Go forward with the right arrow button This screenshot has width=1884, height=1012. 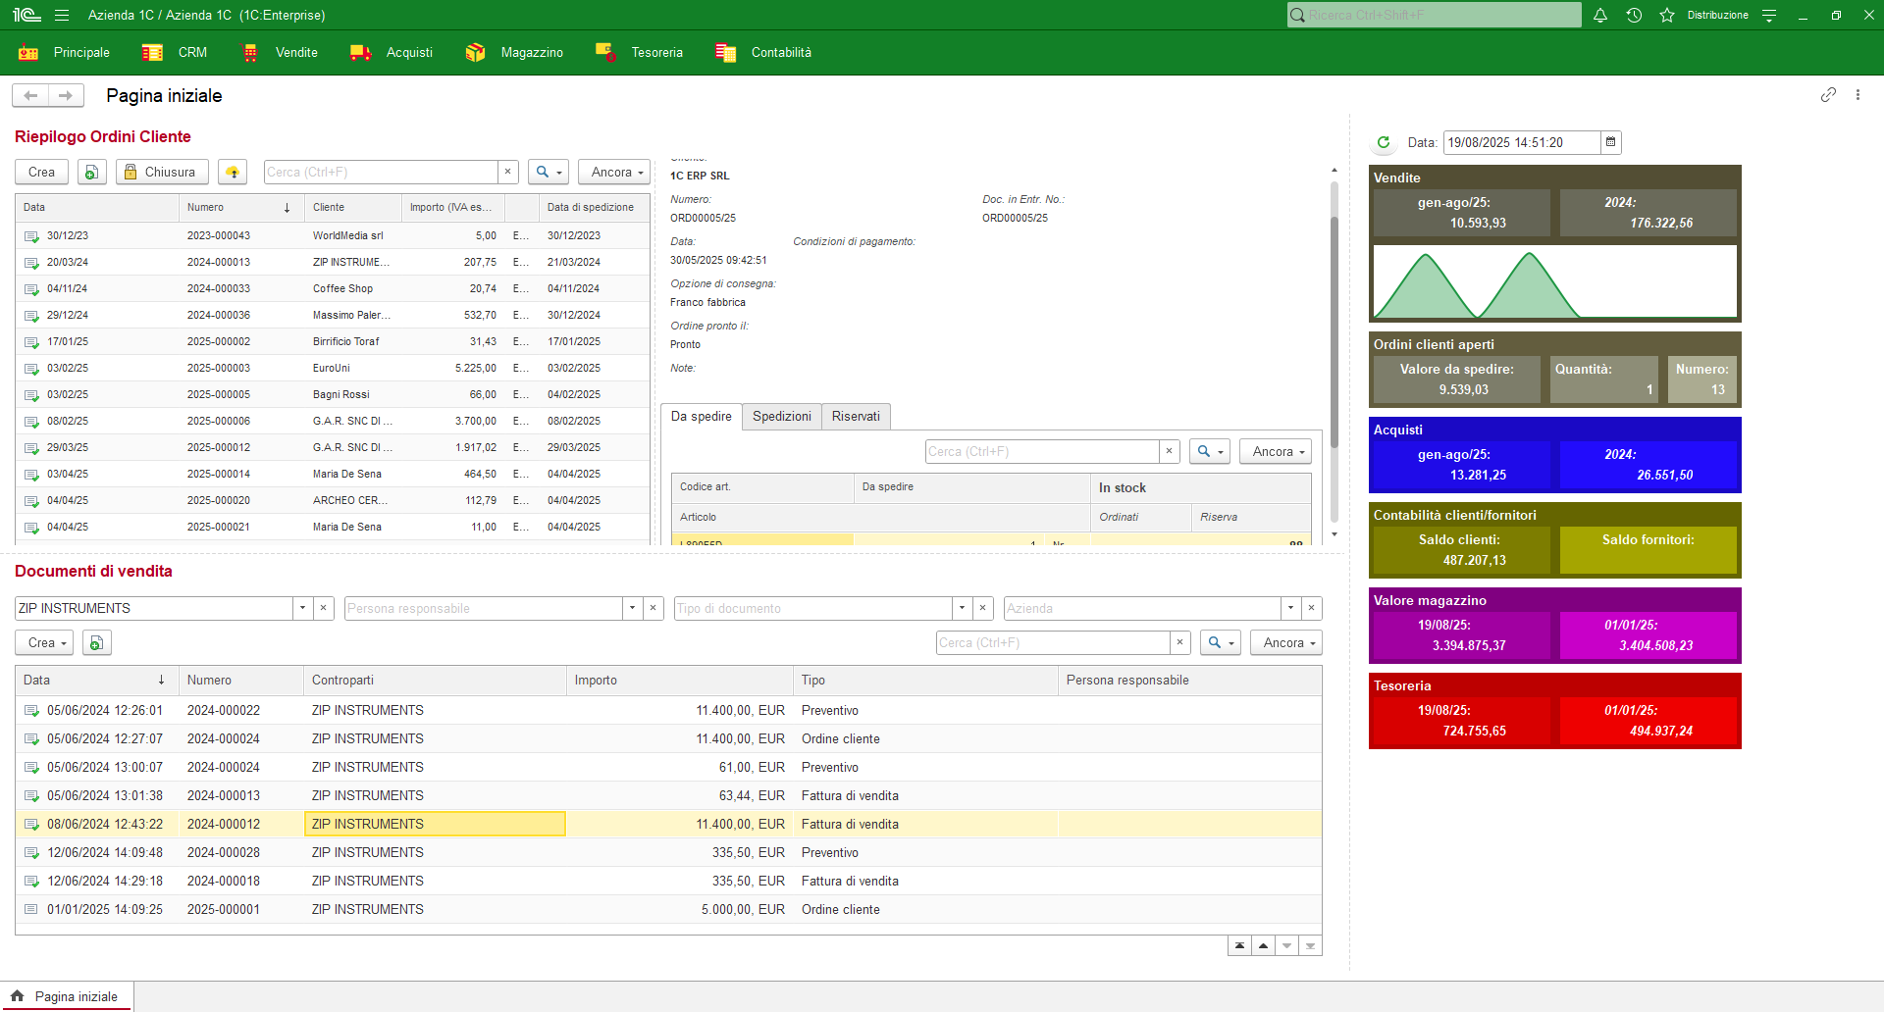(66, 95)
